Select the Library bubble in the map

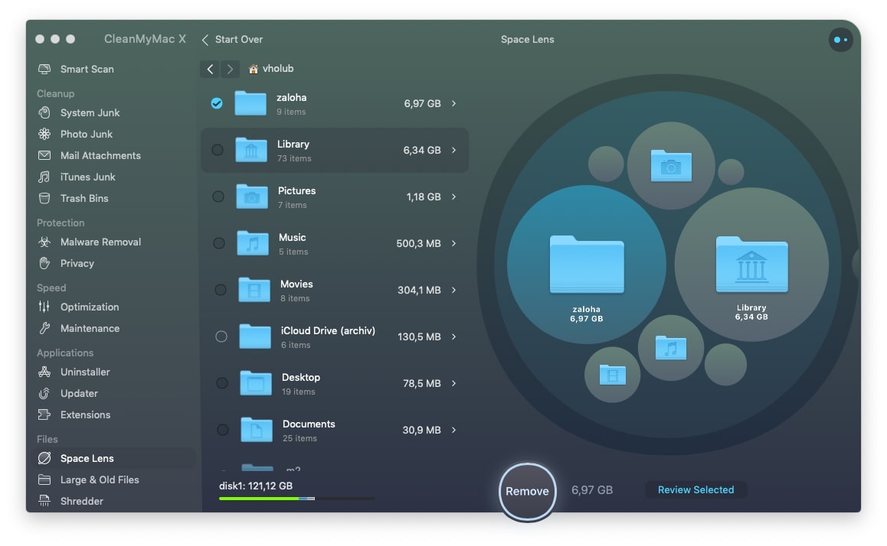(751, 265)
